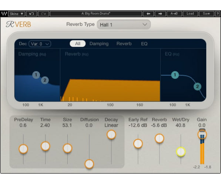Click the right meter peak reading -1.8
The height and width of the screenshot is (184, 221).
pos(208,167)
